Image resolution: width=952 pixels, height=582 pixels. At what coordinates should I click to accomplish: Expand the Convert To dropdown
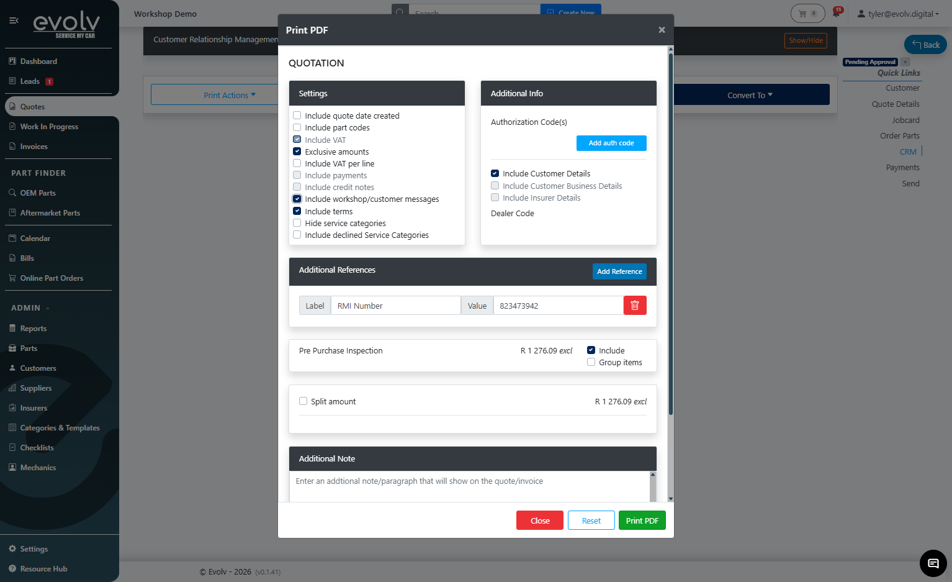750,95
